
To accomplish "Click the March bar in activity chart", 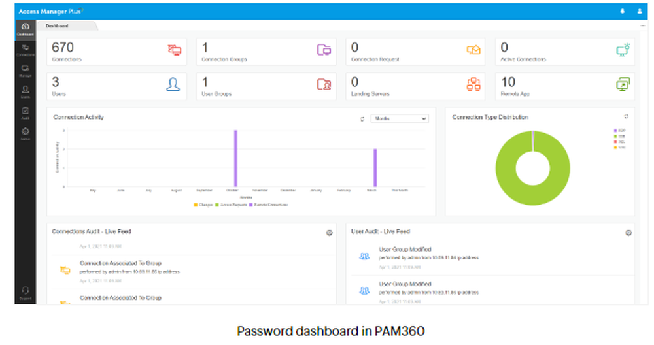I will [x=375, y=168].
